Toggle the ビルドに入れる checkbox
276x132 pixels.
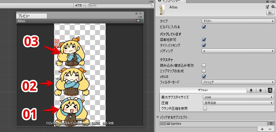point(204,27)
